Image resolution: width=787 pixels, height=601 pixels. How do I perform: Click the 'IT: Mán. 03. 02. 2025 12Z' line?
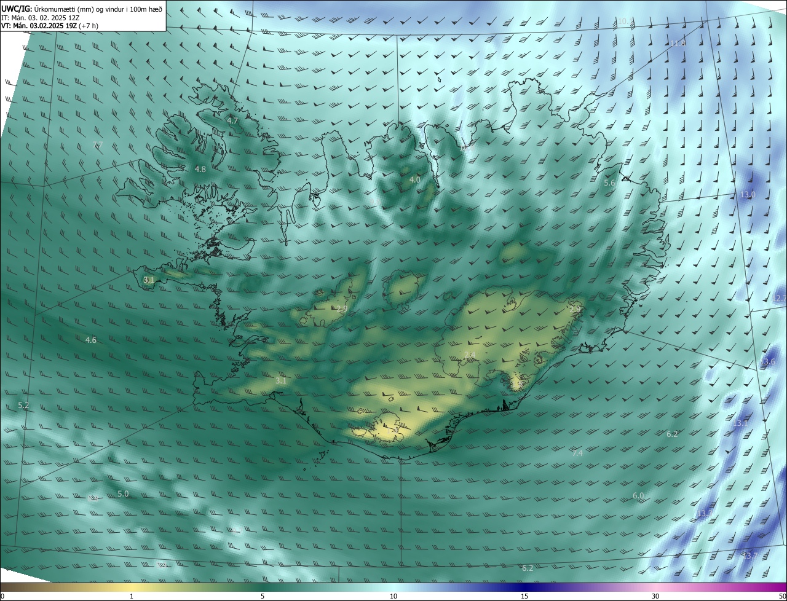pyautogui.click(x=41, y=17)
